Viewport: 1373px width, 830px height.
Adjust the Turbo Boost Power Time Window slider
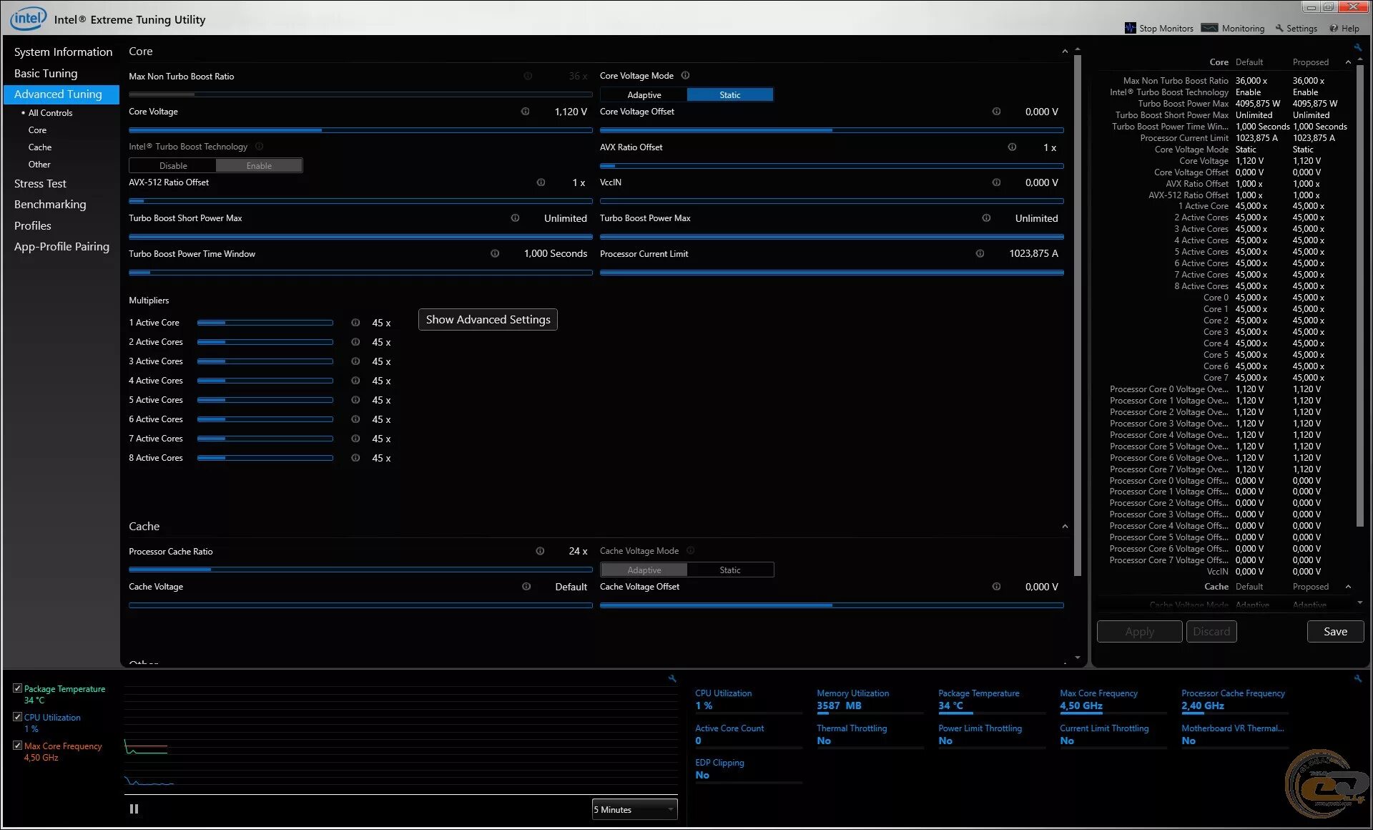pos(360,273)
